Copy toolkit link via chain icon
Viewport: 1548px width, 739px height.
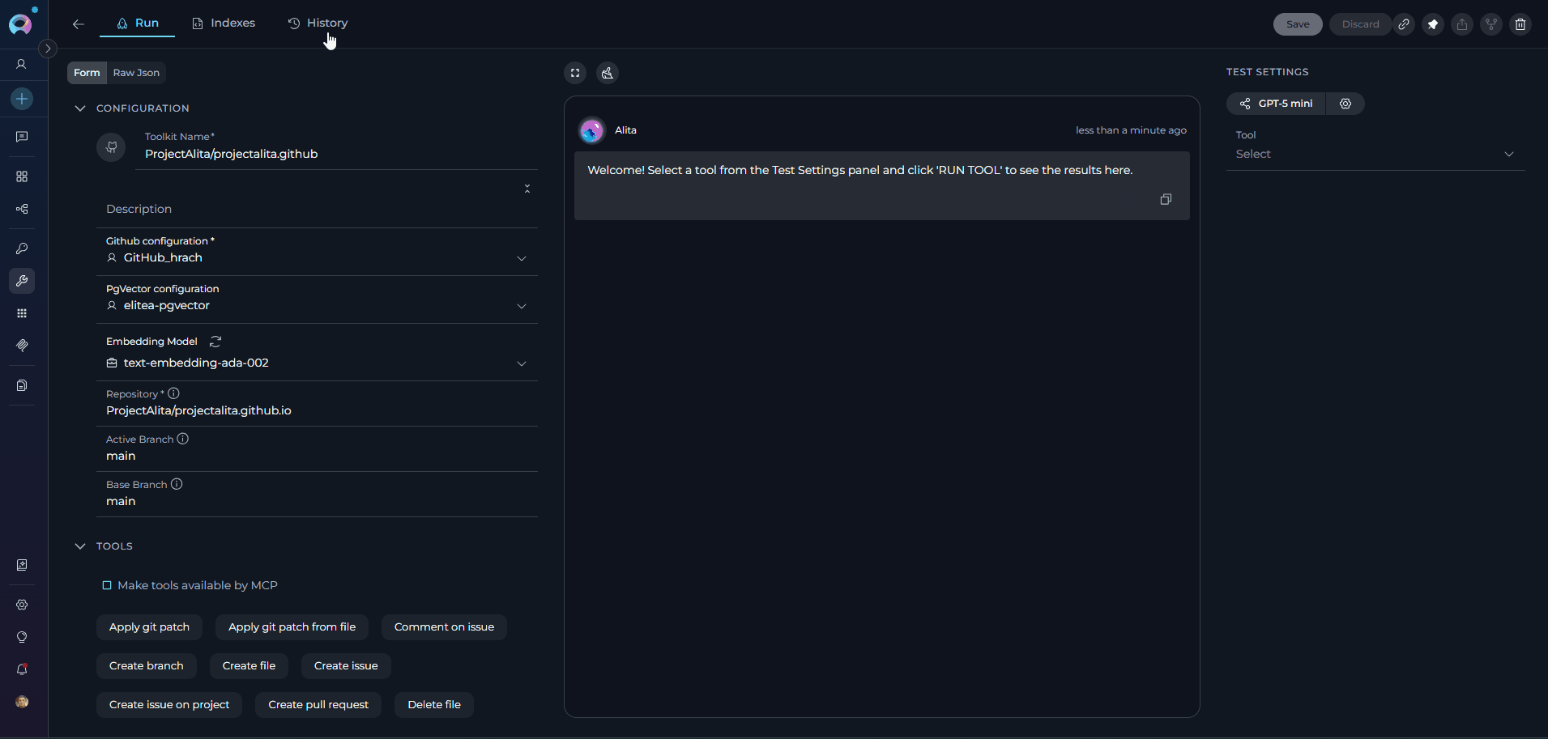coord(1404,24)
